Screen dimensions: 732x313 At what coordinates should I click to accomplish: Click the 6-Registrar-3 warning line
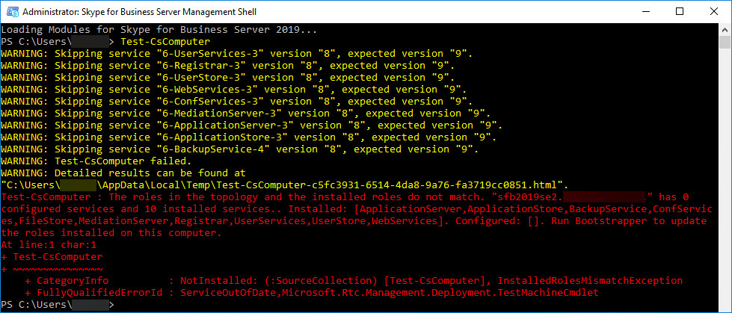228,66
